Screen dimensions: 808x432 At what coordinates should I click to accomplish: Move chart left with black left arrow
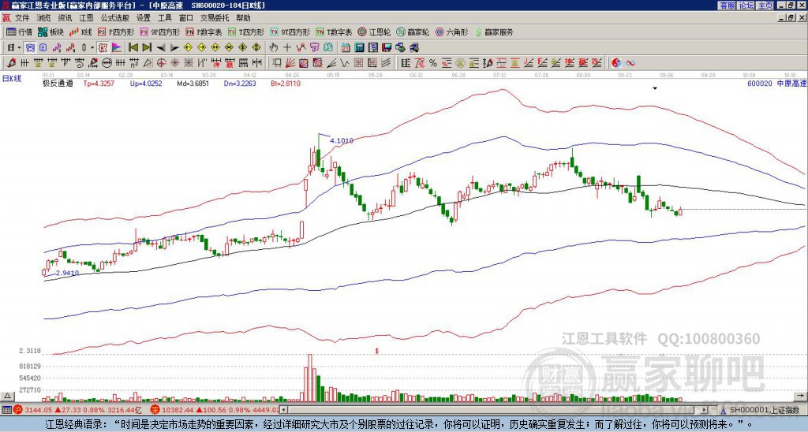161,47
